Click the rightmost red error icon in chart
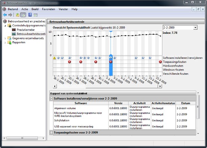The width and height of the screenshot is (207, 148). (x=160, y=62)
